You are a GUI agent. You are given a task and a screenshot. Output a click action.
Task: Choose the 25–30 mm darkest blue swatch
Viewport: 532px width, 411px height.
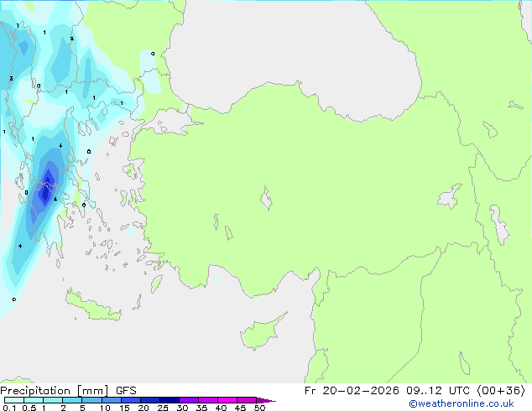(x=169, y=400)
